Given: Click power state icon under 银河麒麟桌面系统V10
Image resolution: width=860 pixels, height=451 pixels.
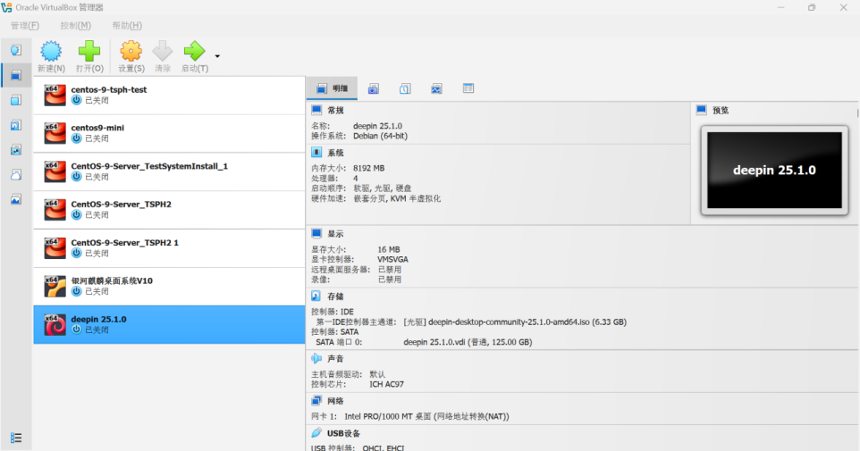Looking at the screenshot, I should click(76, 291).
